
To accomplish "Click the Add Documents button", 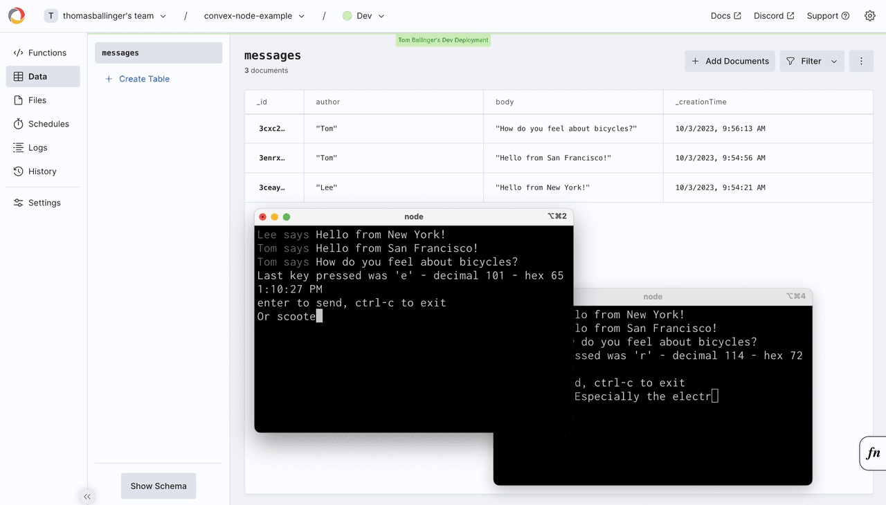I will point(730,61).
